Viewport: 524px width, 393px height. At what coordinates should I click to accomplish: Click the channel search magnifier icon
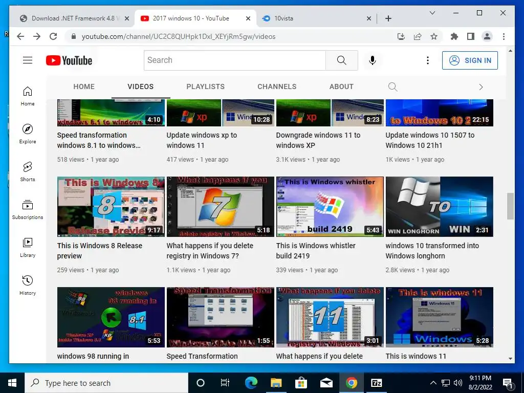pos(392,87)
